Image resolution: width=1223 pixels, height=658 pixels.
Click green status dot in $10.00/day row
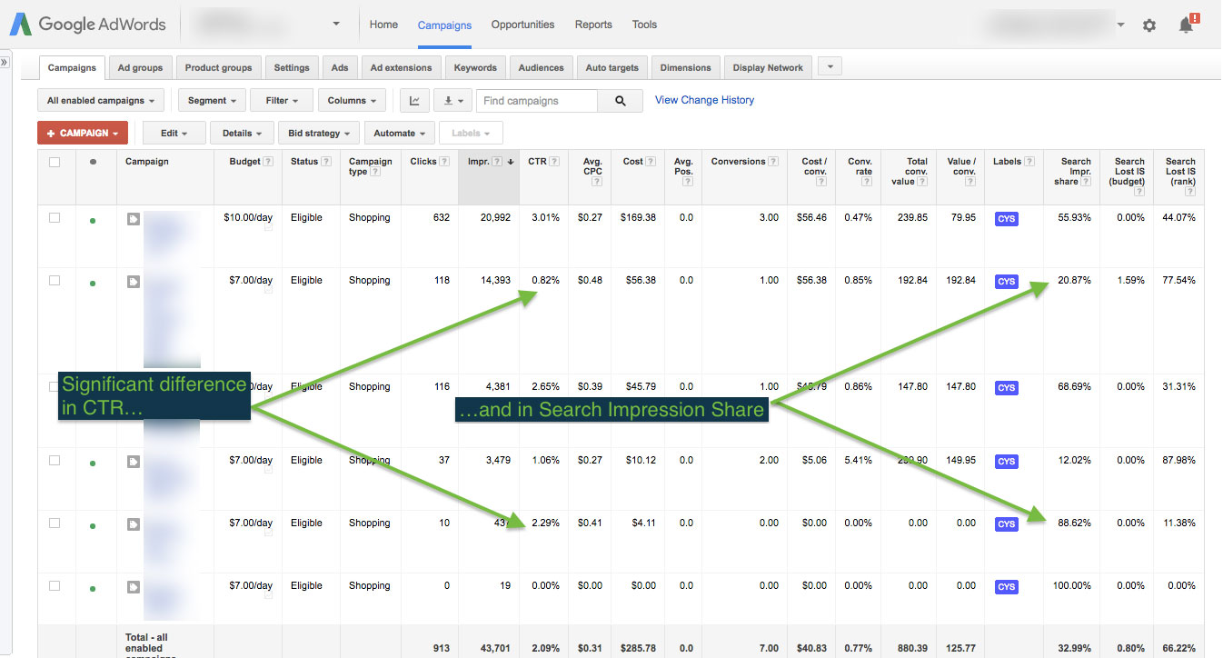tap(92, 221)
